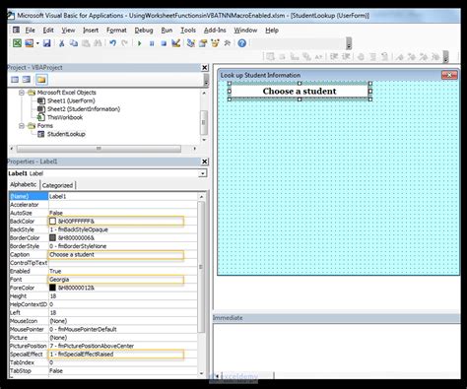This screenshot has width=467, height=389.
Task: Select the (Name) property row
Action: [103, 196]
